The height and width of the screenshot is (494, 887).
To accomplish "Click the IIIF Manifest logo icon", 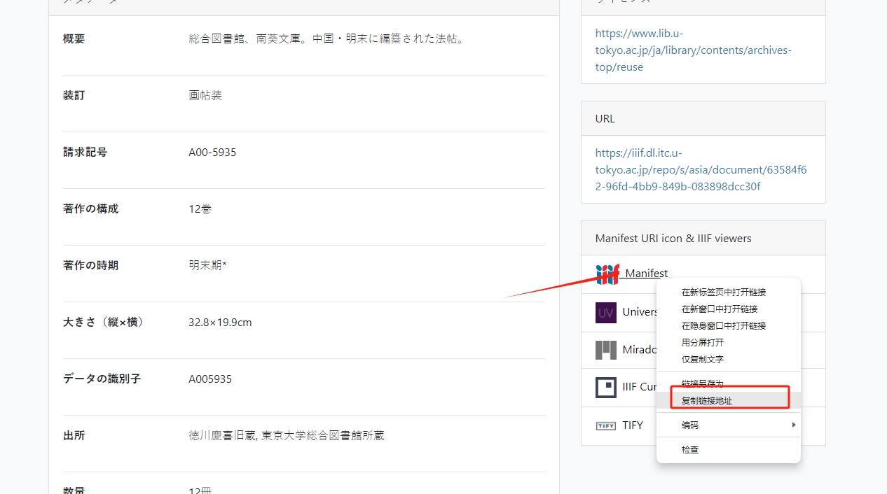I will pyautogui.click(x=607, y=274).
